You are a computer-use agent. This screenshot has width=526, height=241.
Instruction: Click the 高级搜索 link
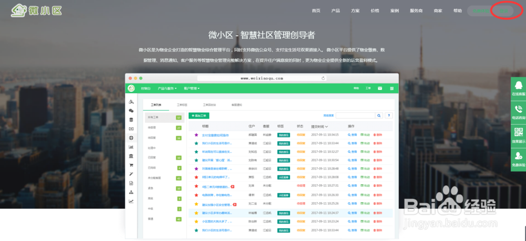pyautogui.click(x=328, y=116)
